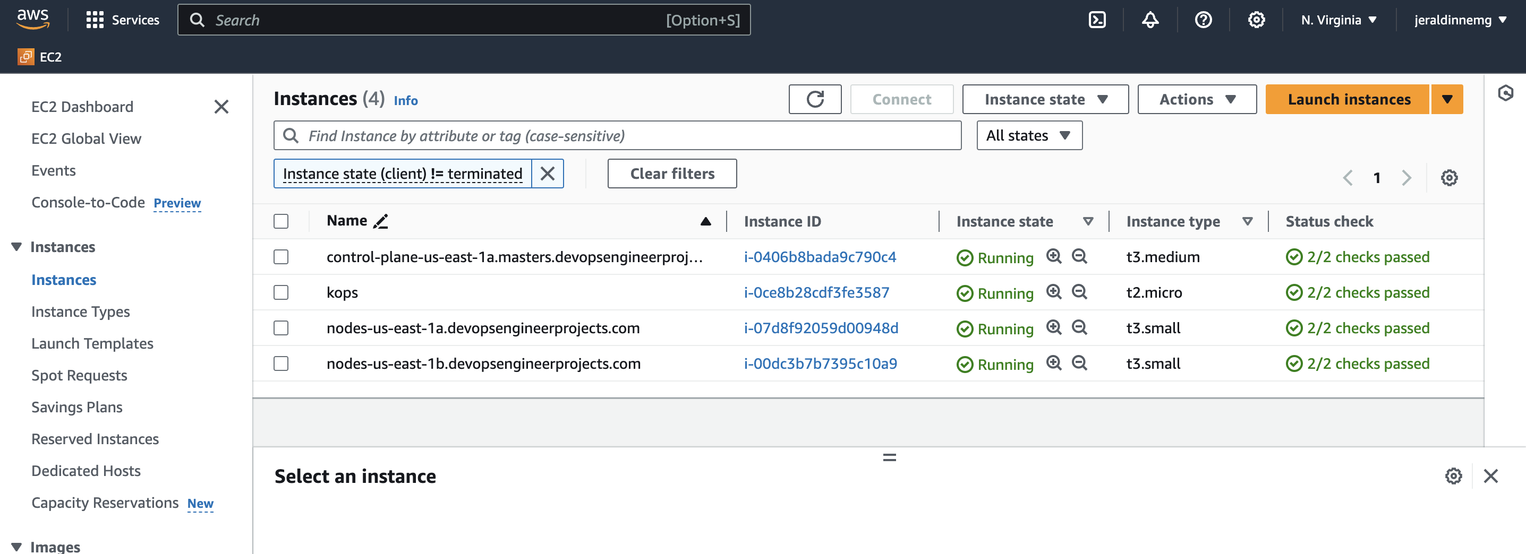Screen dimensions: 1526x554
Task: Collapse the Instances sidebar section
Action: point(16,247)
